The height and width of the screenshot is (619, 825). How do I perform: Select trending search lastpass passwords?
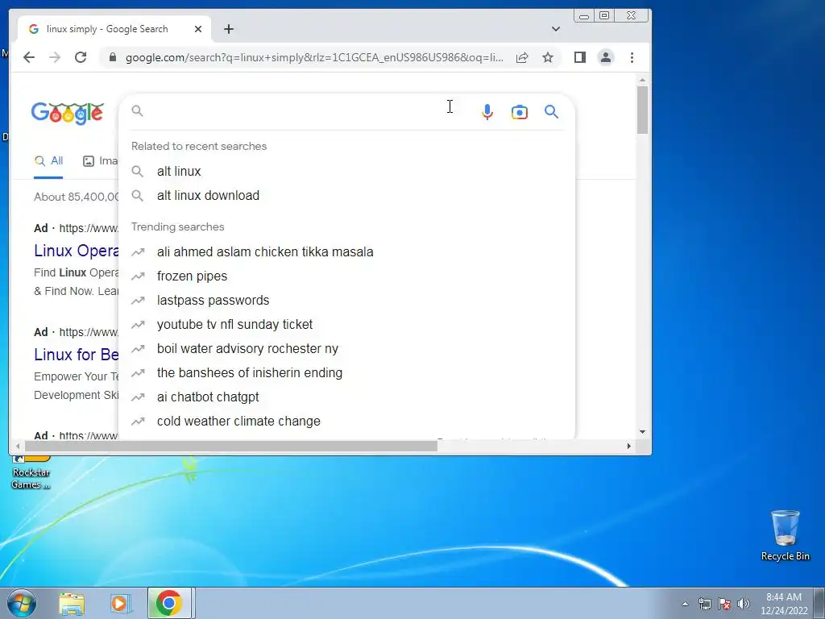coord(346,300)
